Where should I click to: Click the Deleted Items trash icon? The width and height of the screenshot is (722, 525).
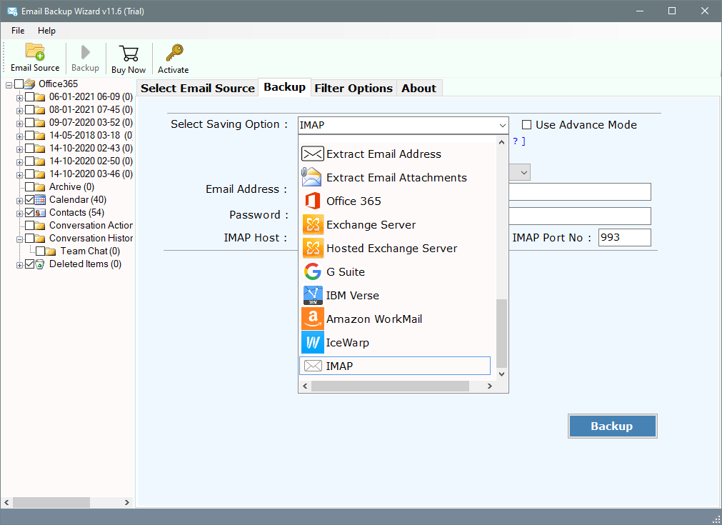pyautogui.click(x=40, y=264)
